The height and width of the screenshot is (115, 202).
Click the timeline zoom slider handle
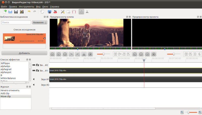click(x=188, y=112)
